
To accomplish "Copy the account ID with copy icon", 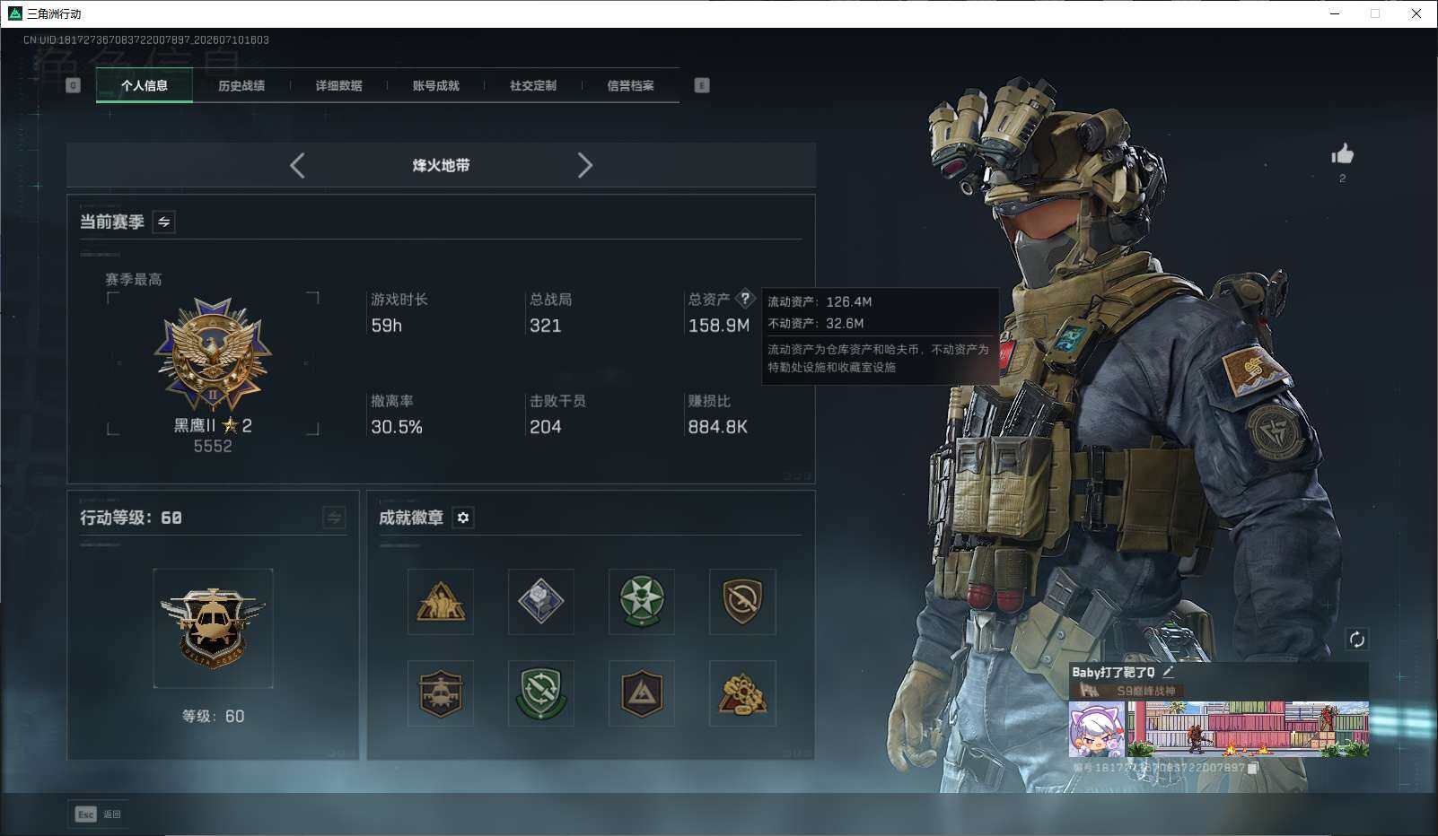I will pos(1252,768).
